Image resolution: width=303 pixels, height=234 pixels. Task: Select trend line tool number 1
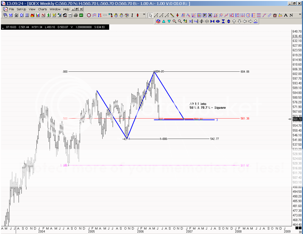point(156,15)
